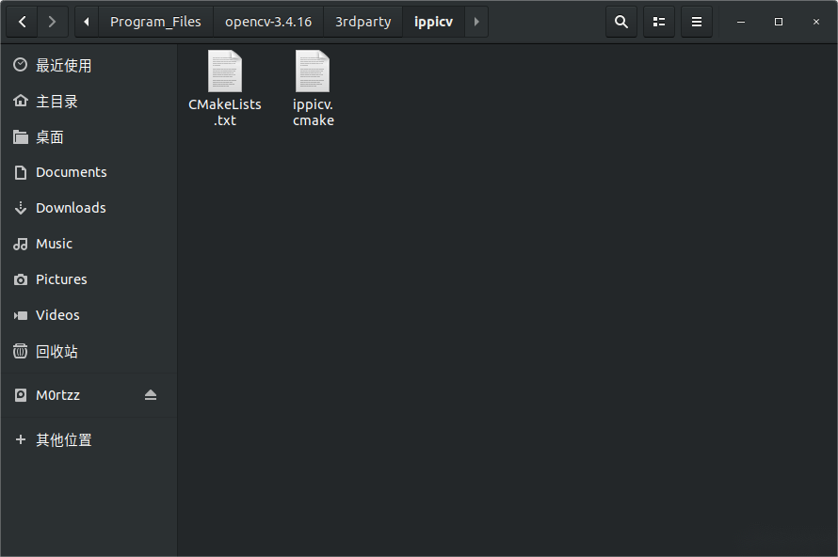Click the ippicv.cmake file name label
838x557 pixels.
tap(314, 112)
